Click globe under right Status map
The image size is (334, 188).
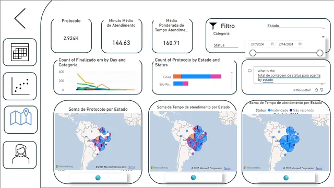[x=286, y=178]
